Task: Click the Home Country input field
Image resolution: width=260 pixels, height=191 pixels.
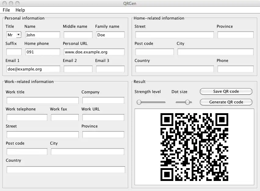Action: [175, 69]
